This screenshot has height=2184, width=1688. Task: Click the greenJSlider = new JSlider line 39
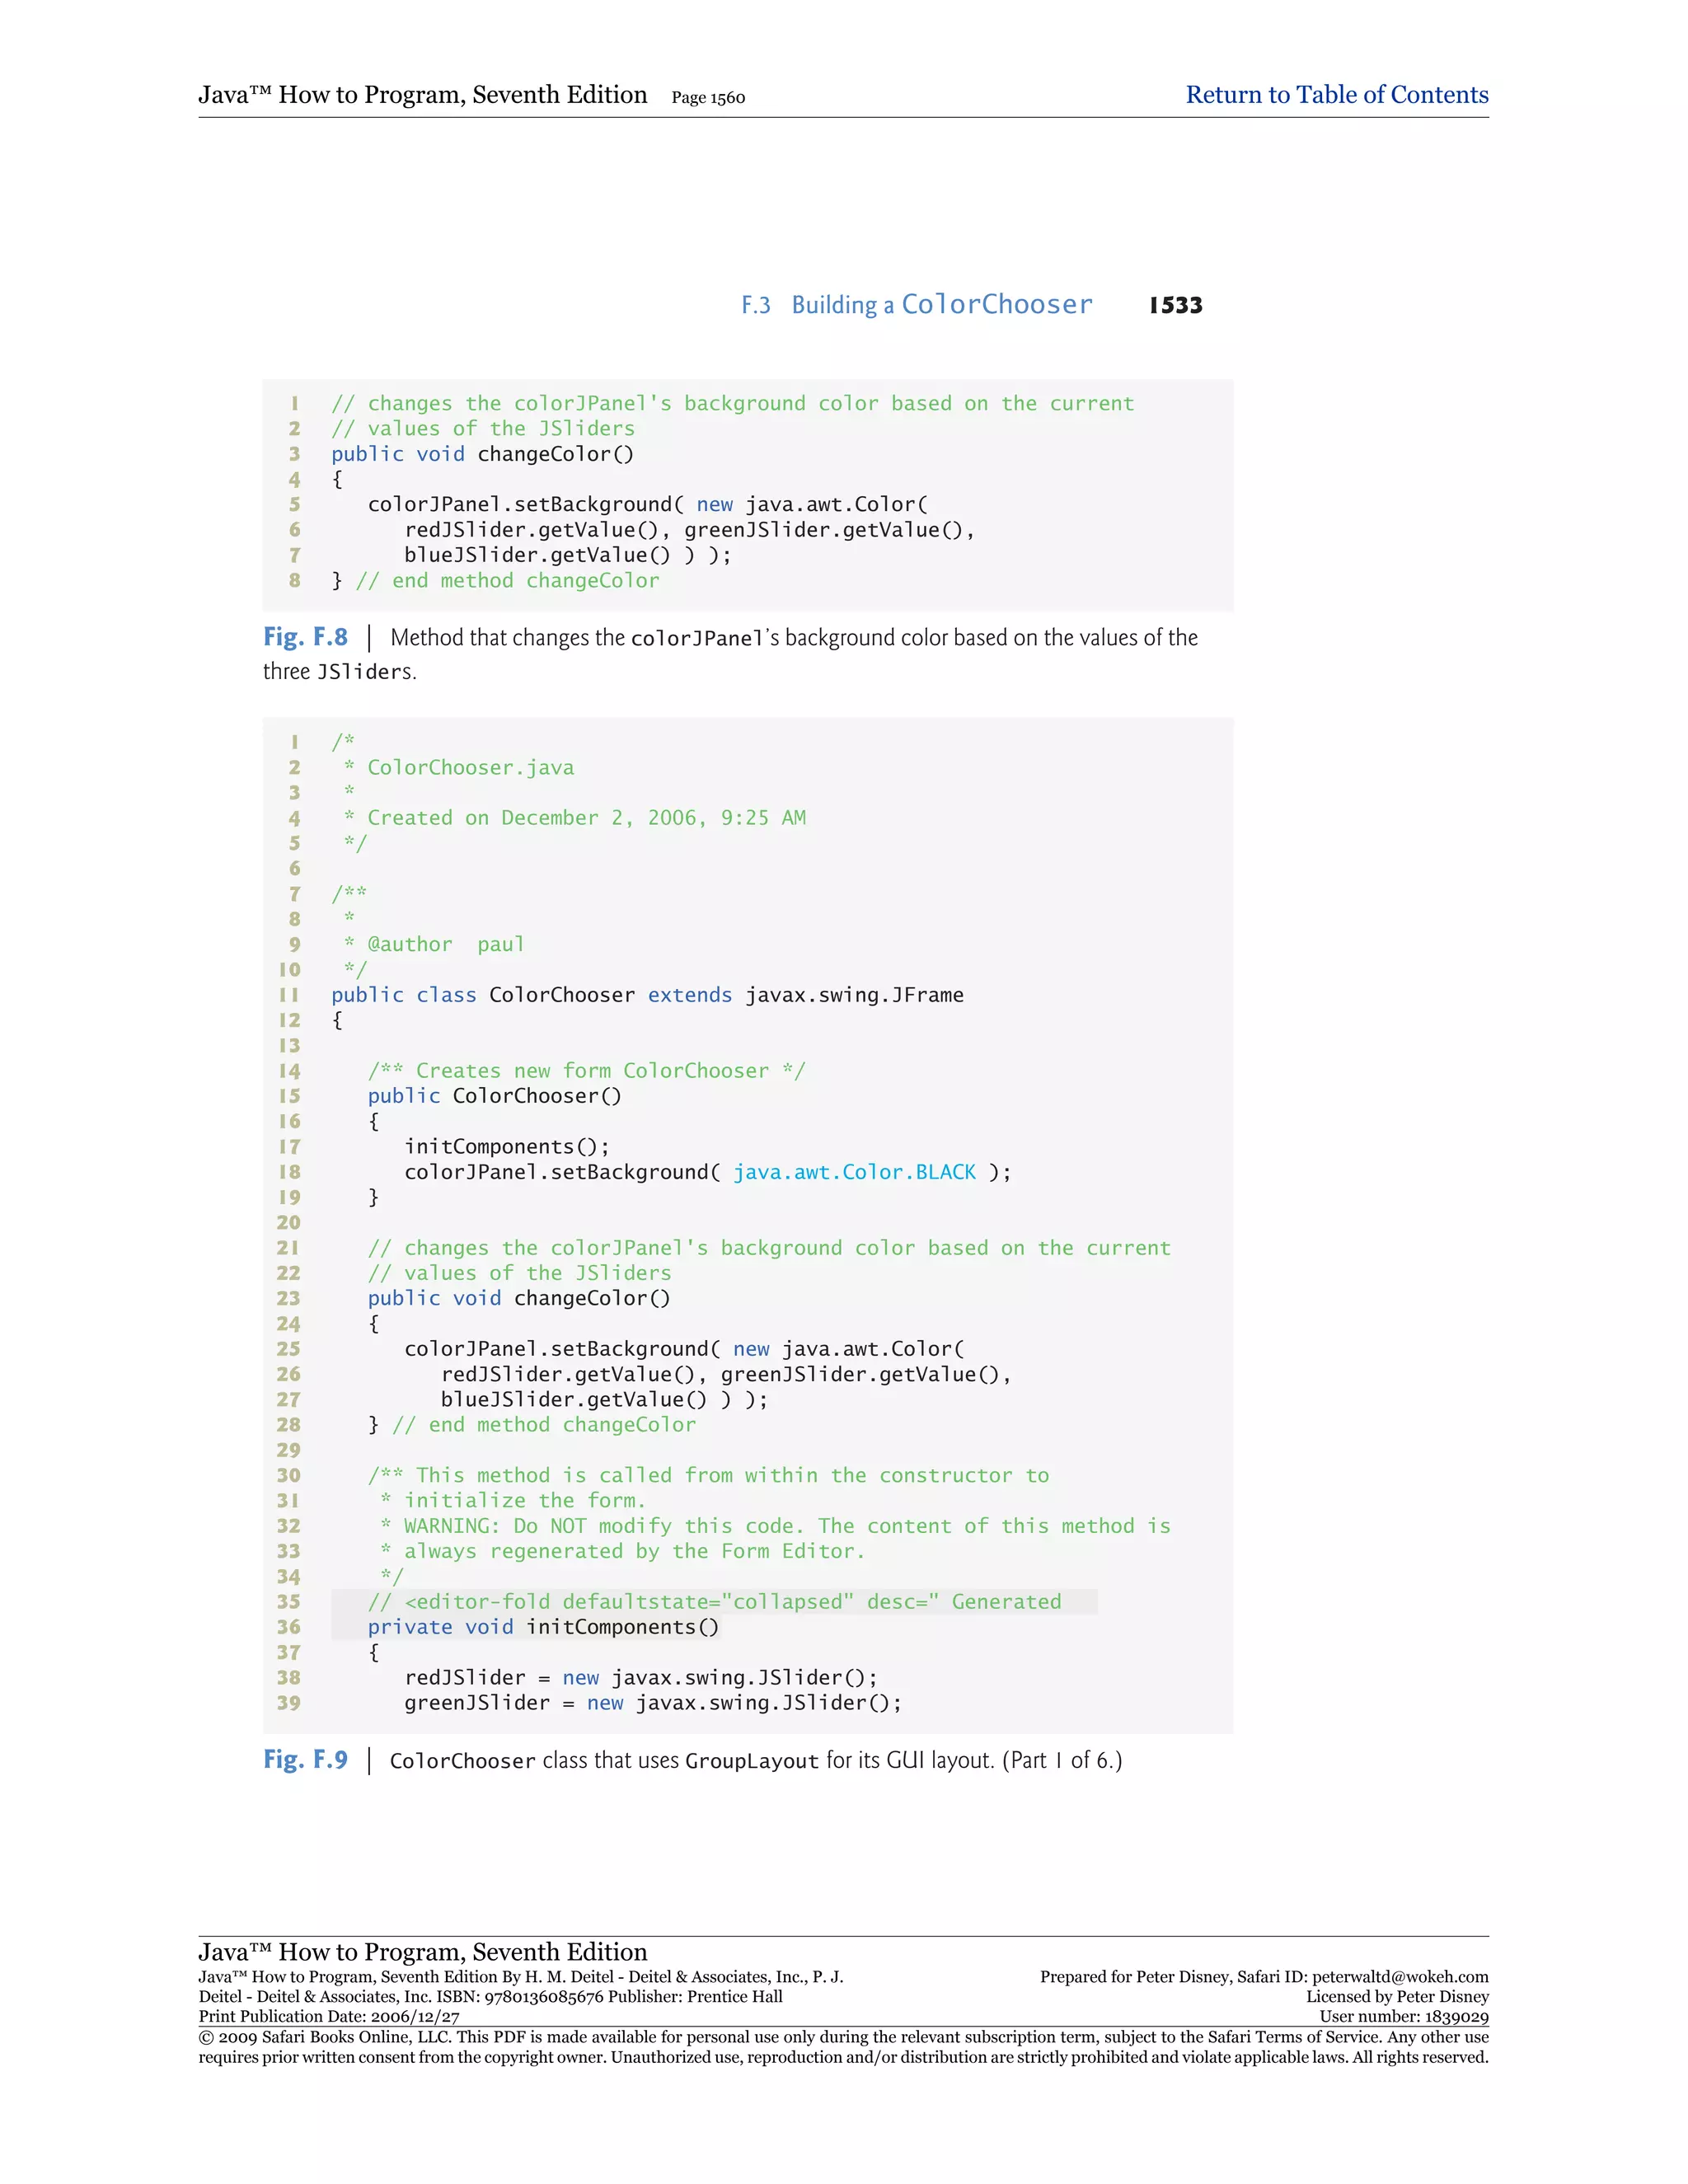652,1703
